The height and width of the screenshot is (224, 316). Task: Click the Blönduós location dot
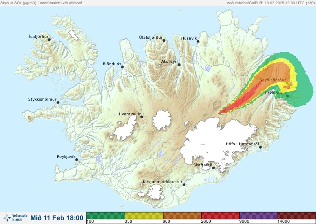pos(122,67)
